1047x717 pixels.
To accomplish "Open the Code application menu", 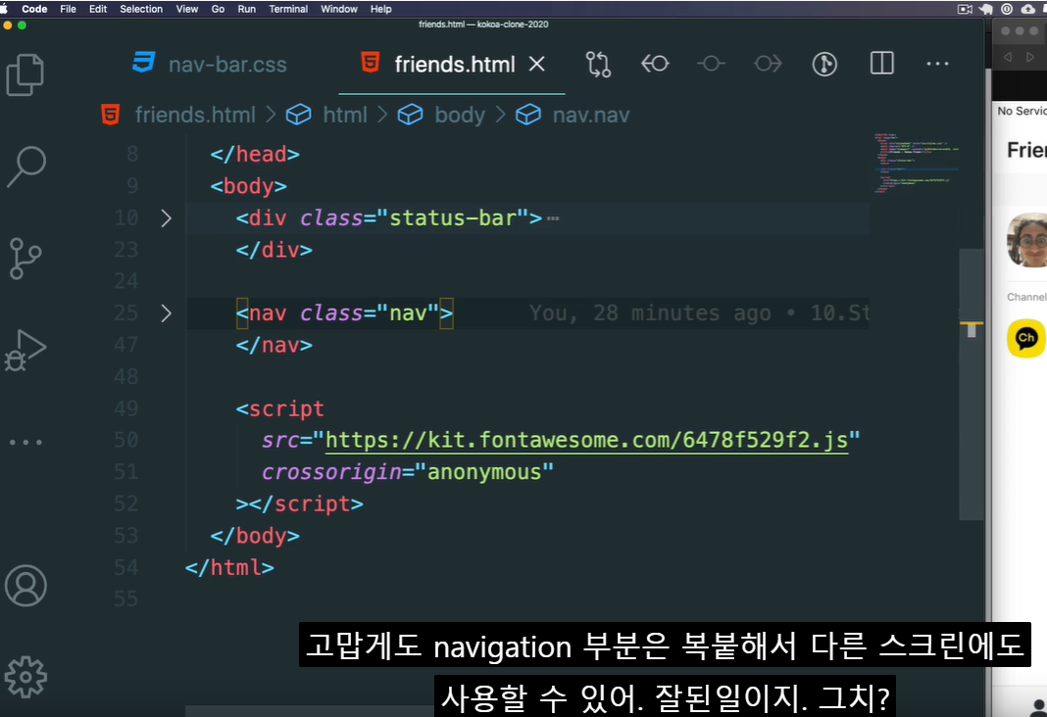I will [34, 9].
